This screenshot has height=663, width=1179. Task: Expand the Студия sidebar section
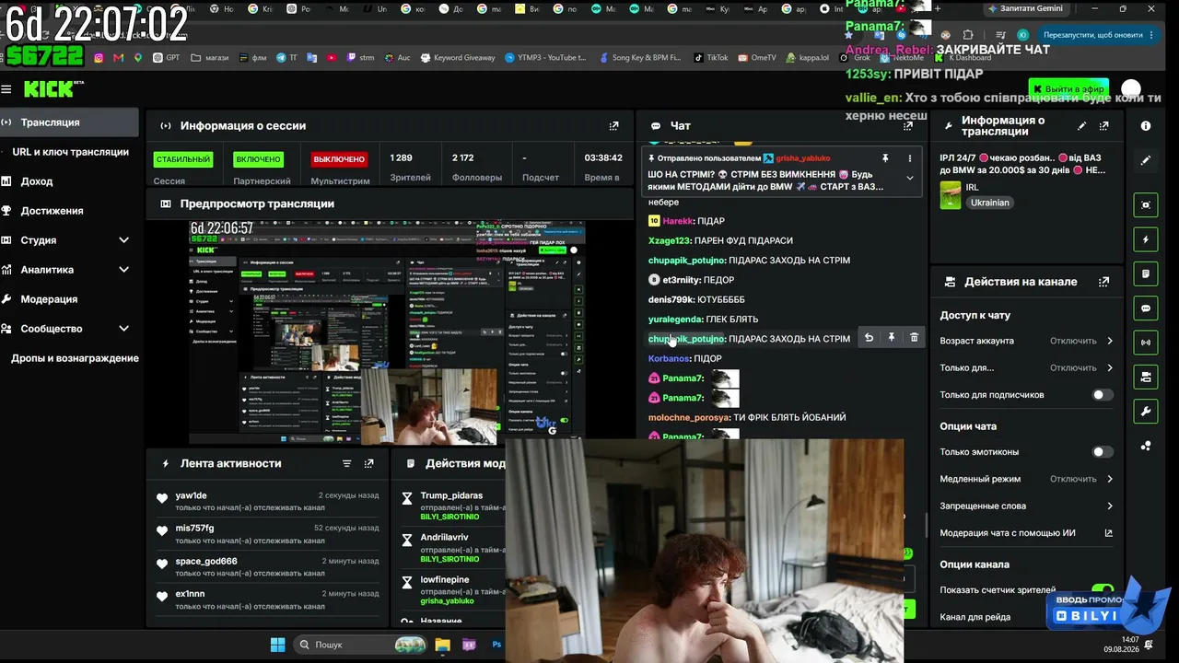pos(123,240)
